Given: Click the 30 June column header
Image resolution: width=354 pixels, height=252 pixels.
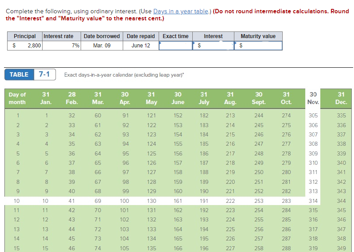Looking at the screenshot, I should pyautogui.click(x=178, y=98).
